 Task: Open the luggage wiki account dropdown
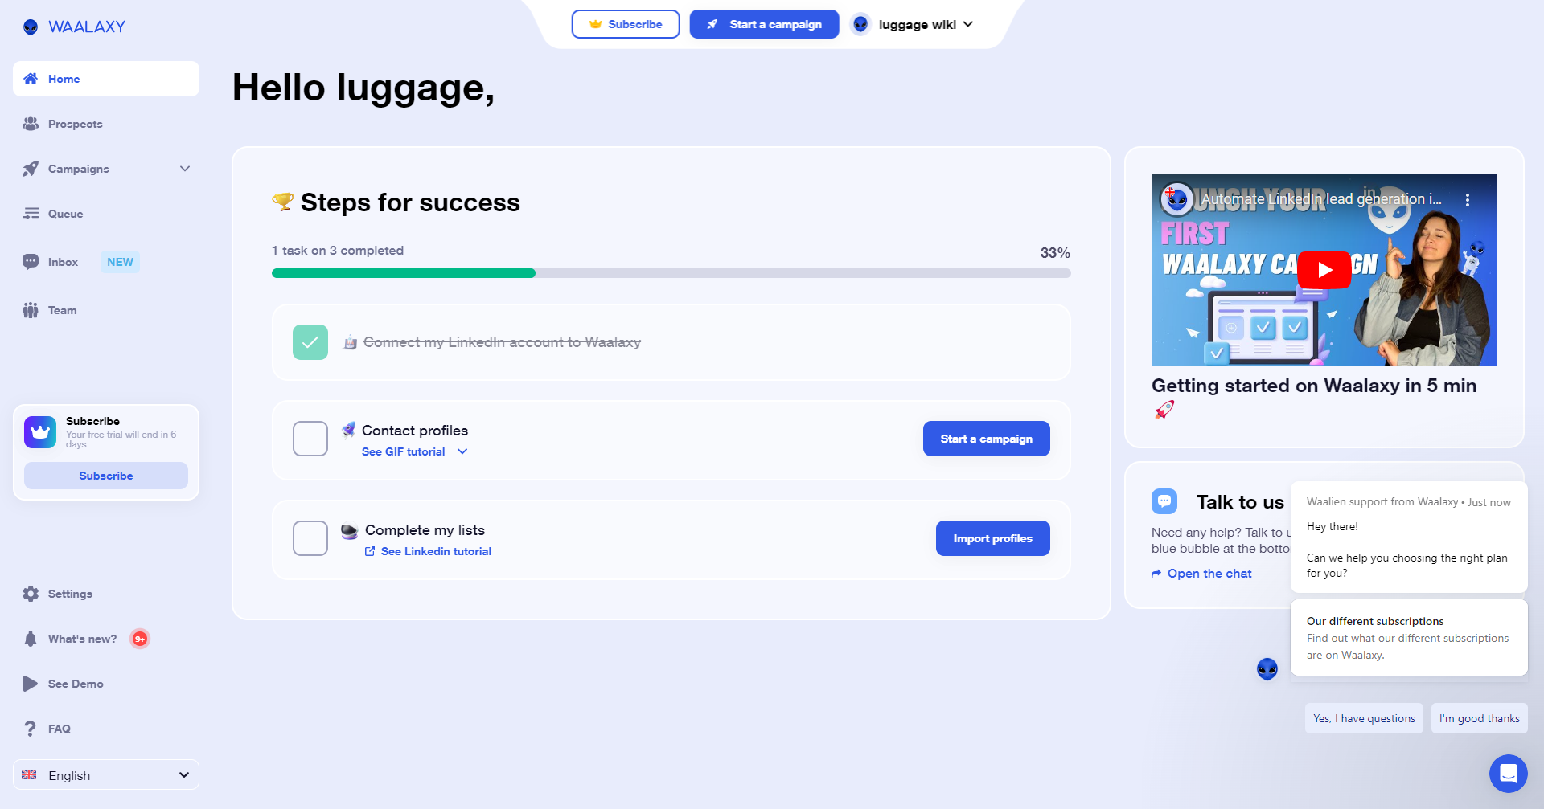click(925, 24)
